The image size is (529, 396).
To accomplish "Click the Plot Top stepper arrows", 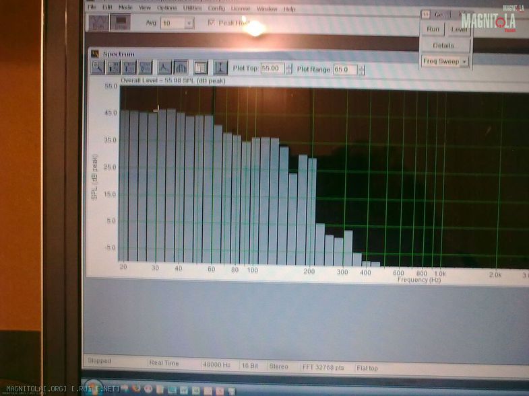I will pyautogui.click(x=288, y=69).
